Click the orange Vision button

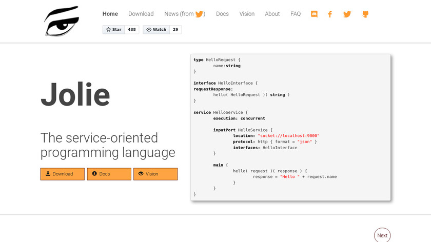pyautogui.click(x=155, y=174)
